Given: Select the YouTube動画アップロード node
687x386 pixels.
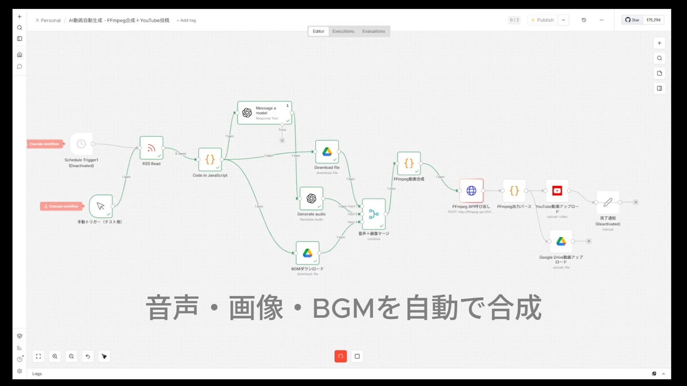Looking at the screenshot, I should click(557, 191).
